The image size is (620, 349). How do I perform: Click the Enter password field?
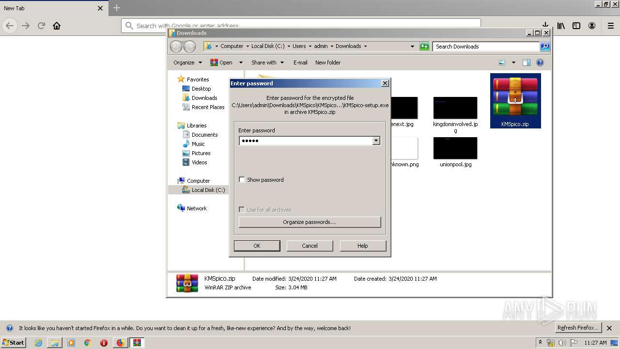305,141
